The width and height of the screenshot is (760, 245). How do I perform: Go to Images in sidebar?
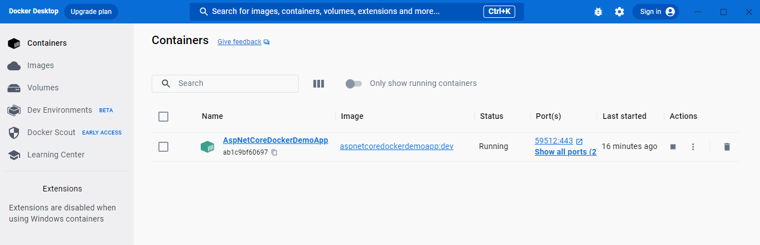tap(40, 65)
